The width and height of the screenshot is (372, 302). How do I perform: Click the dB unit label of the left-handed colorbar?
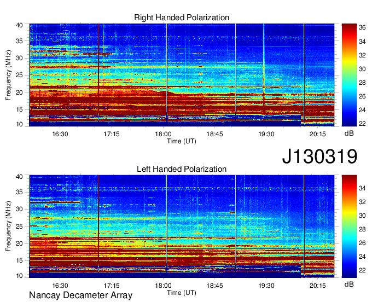point(349,284)
